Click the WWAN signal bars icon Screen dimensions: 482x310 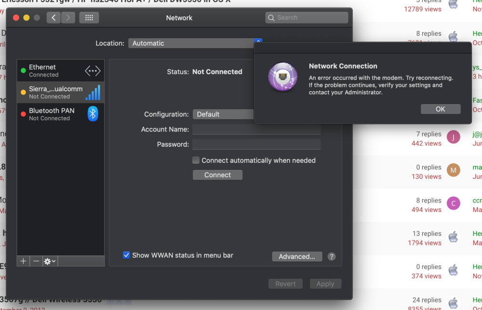coord(93,93)
